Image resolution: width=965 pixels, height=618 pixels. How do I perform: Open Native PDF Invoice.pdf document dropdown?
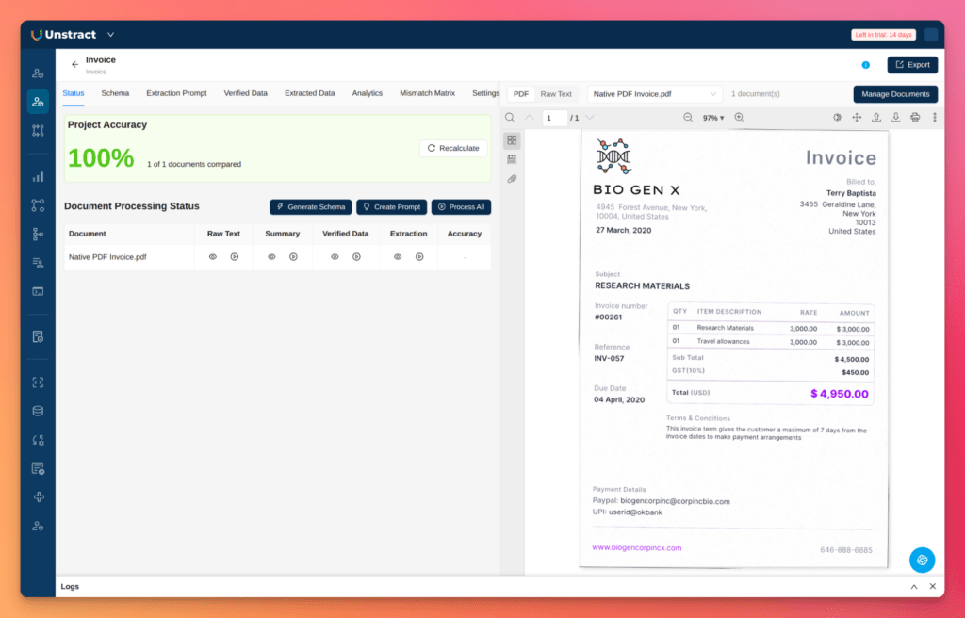point(655,94)
